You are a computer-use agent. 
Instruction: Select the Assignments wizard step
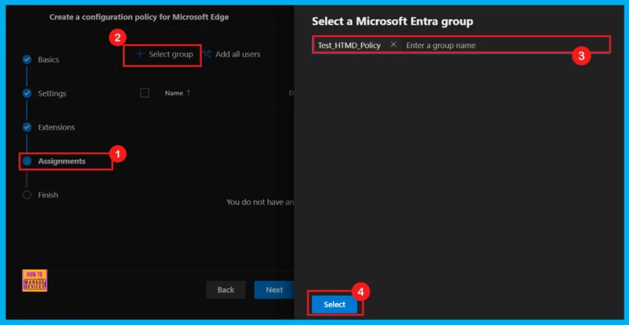coord(61,161)
